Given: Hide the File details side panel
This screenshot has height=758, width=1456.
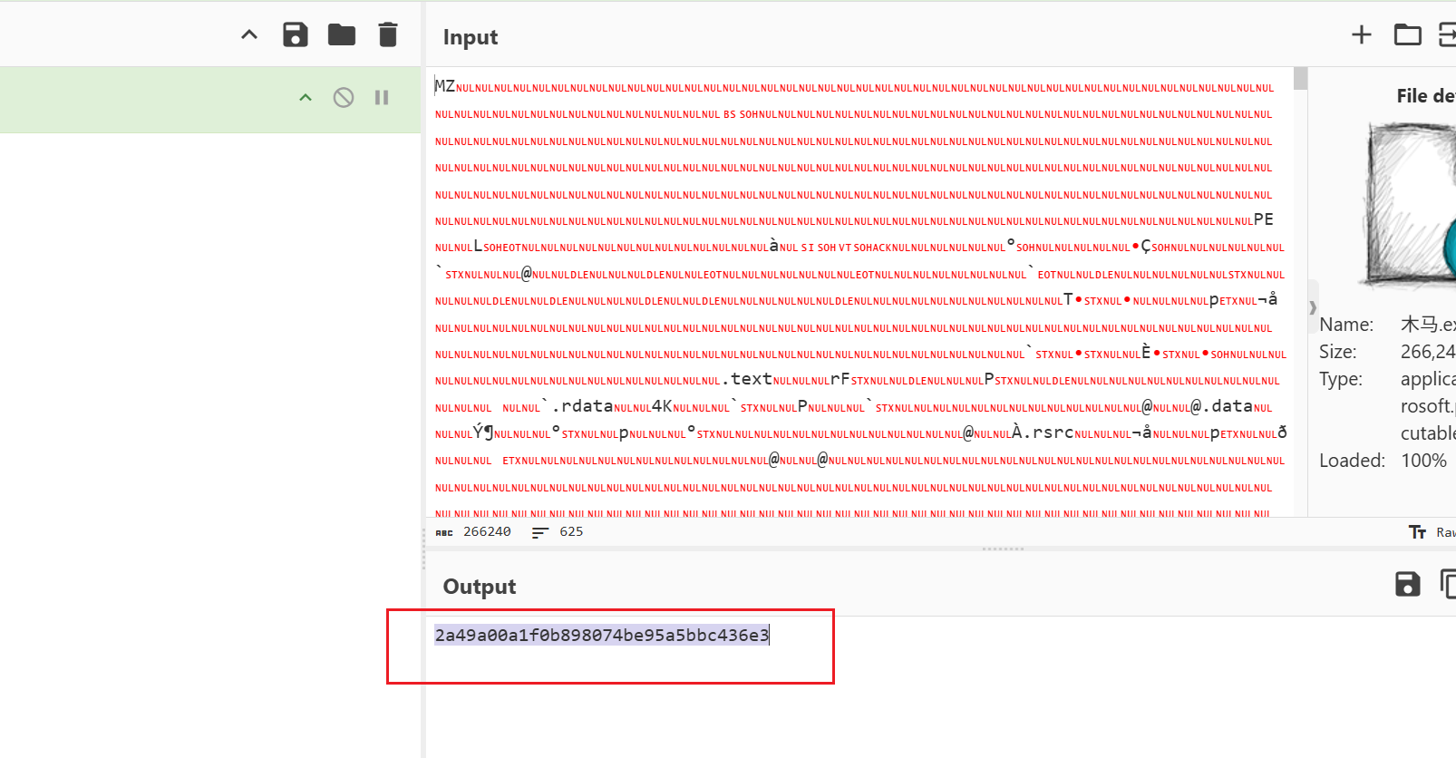Looking at the screenshot, I should (x=1313, y=308).
